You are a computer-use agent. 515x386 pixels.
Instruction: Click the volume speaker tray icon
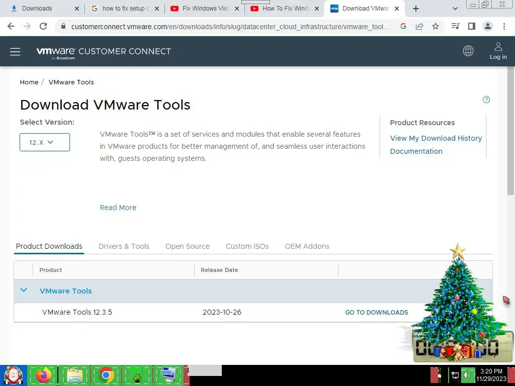coord(467,375)
